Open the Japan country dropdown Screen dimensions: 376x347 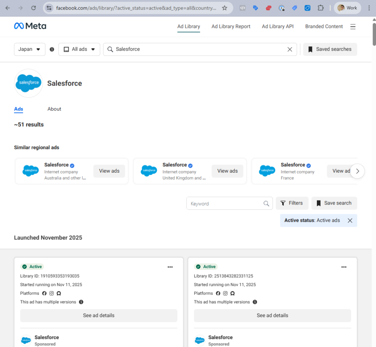(29, 49)
